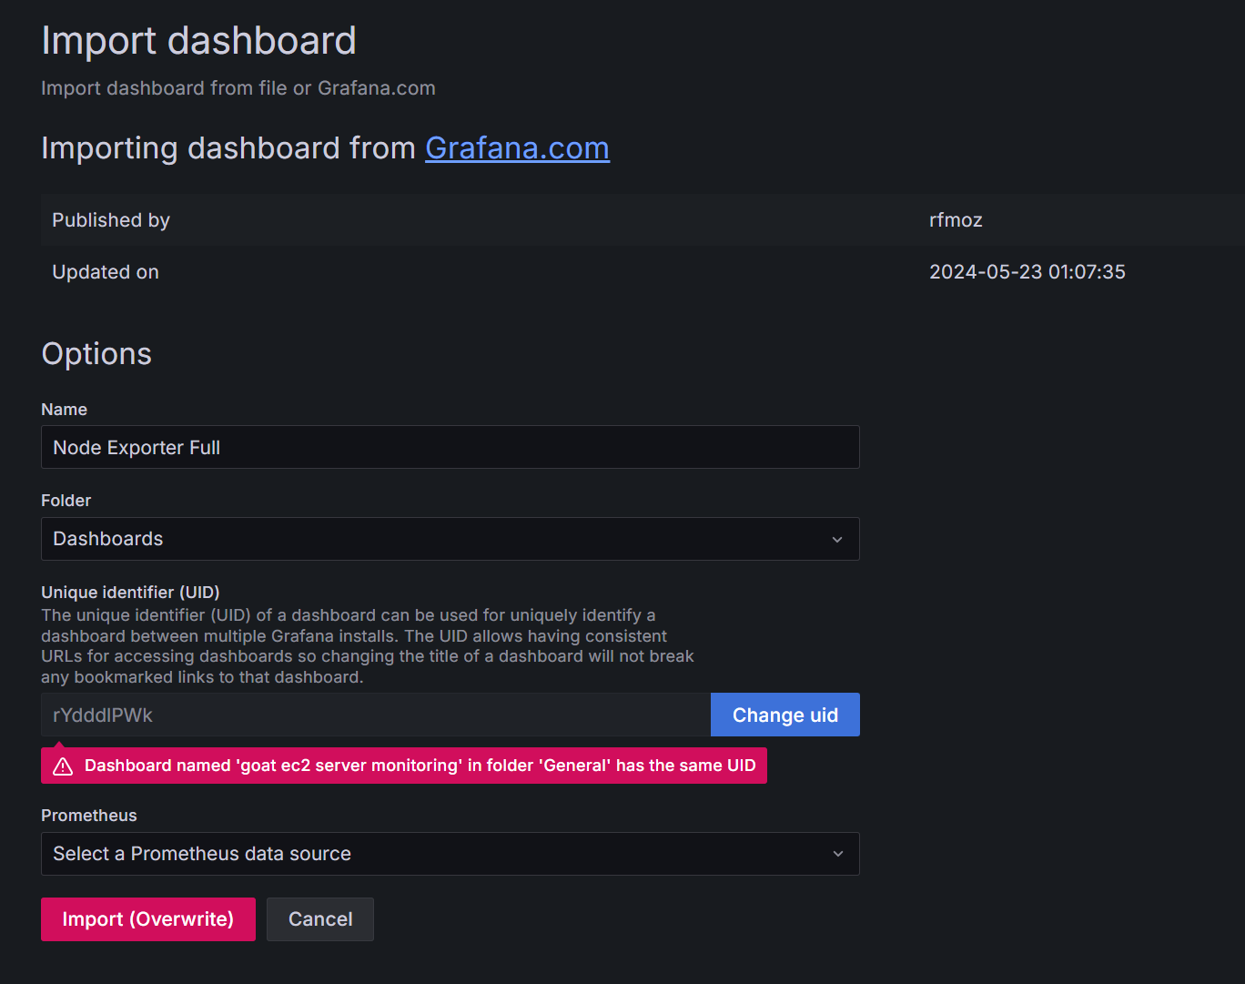Image resolution: width=1245 pixels, height=984 pixels.
Task: Open the Folder dropdown showing Dashboards
Action: coord(450,539)
